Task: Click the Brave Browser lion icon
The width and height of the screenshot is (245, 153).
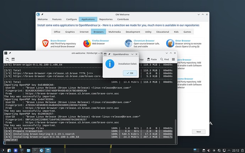Action: coord(45,43)
